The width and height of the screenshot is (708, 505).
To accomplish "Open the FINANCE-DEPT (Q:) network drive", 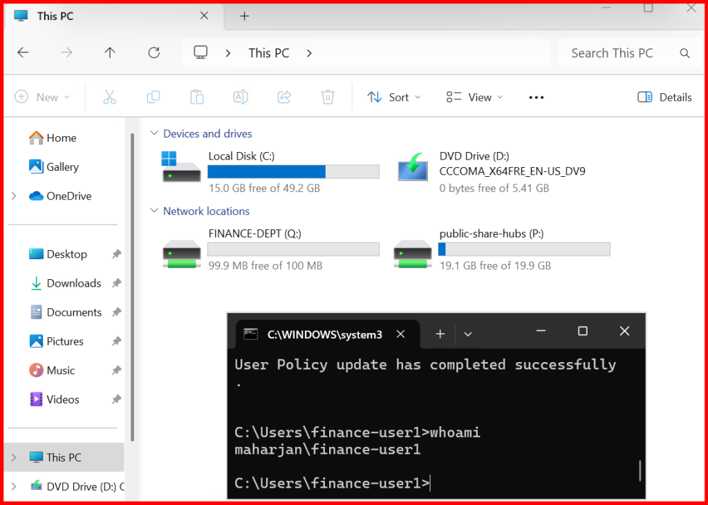I will 270,250.
